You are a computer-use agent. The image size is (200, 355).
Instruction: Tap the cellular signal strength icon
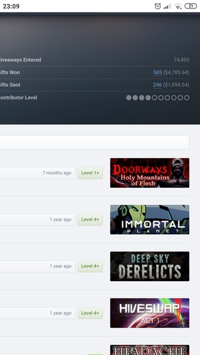(x=167, y=6)
